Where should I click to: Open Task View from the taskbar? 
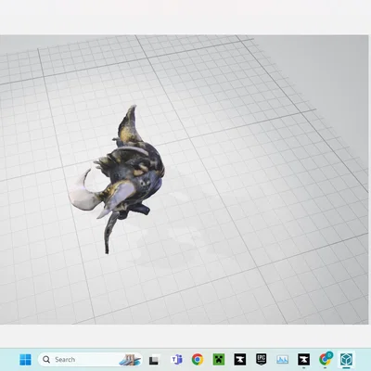[154, 360]
